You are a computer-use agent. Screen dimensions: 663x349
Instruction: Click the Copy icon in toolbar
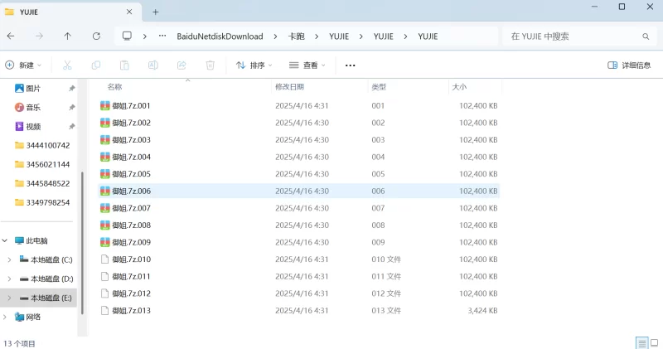click(x=96, y=65)
